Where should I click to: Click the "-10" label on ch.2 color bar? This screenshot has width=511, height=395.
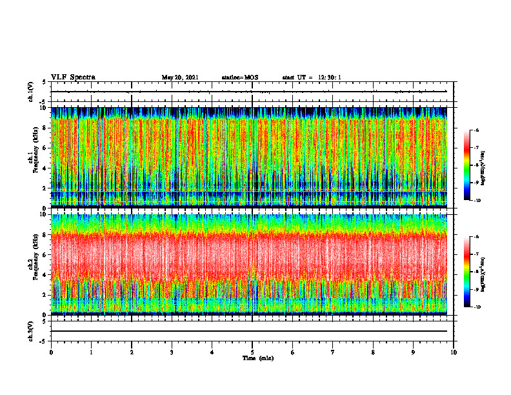click(x=477, y=307)
